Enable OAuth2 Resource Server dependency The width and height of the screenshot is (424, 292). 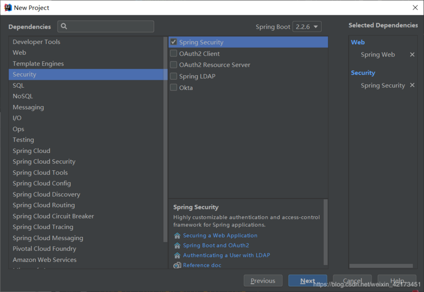point(174,65)
